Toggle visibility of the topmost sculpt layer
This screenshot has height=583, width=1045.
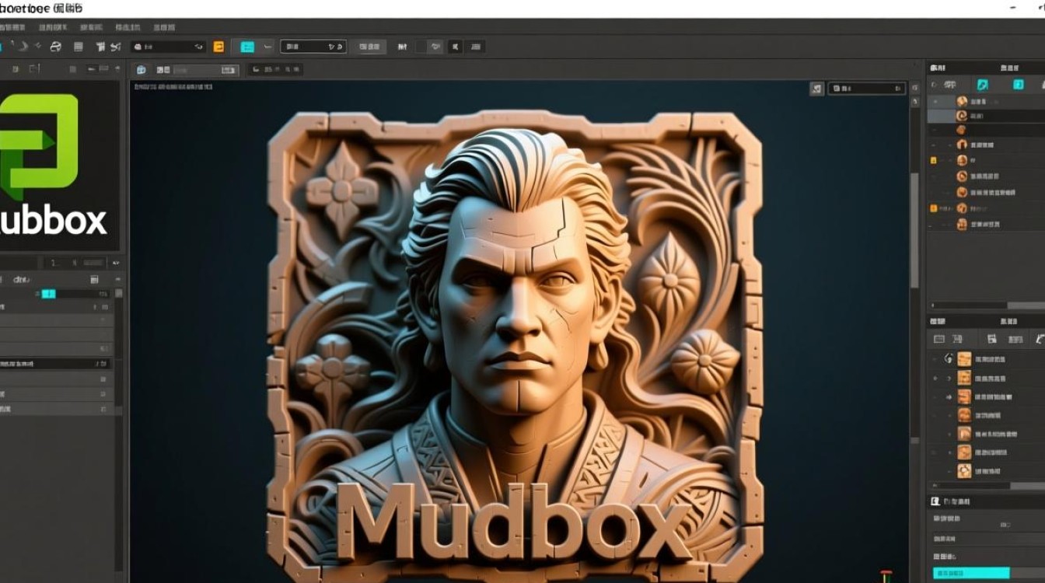pos(935,101)
